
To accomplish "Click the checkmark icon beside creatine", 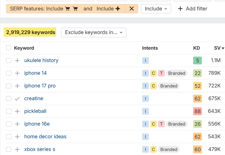I will tap(17, 98).
